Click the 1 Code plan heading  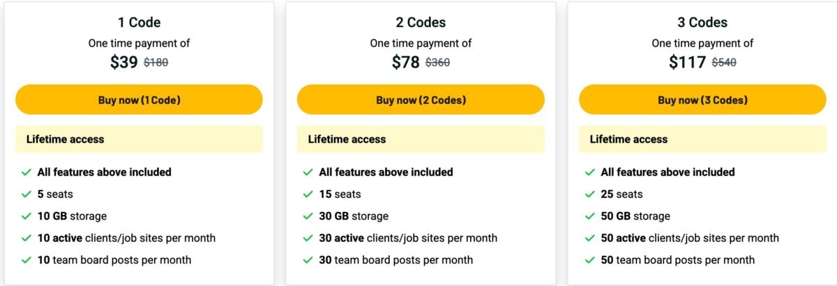[x=139, y=22]
